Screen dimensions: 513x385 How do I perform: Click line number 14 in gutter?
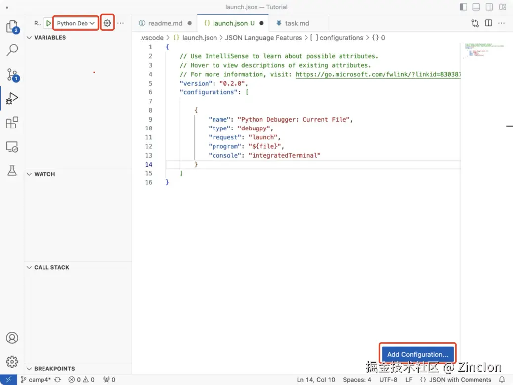(149, 164)
